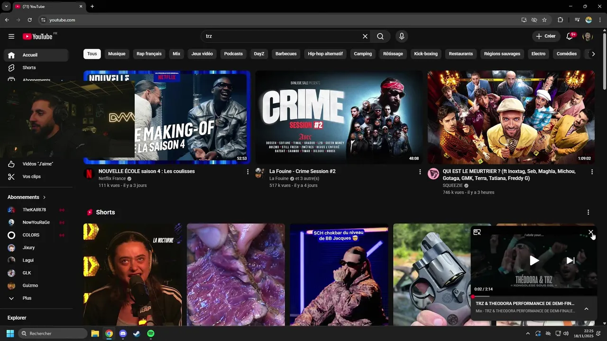Screen dimensions: 607x341
Task: Select the Barbecues filter chip
Action: click(286, 54)
